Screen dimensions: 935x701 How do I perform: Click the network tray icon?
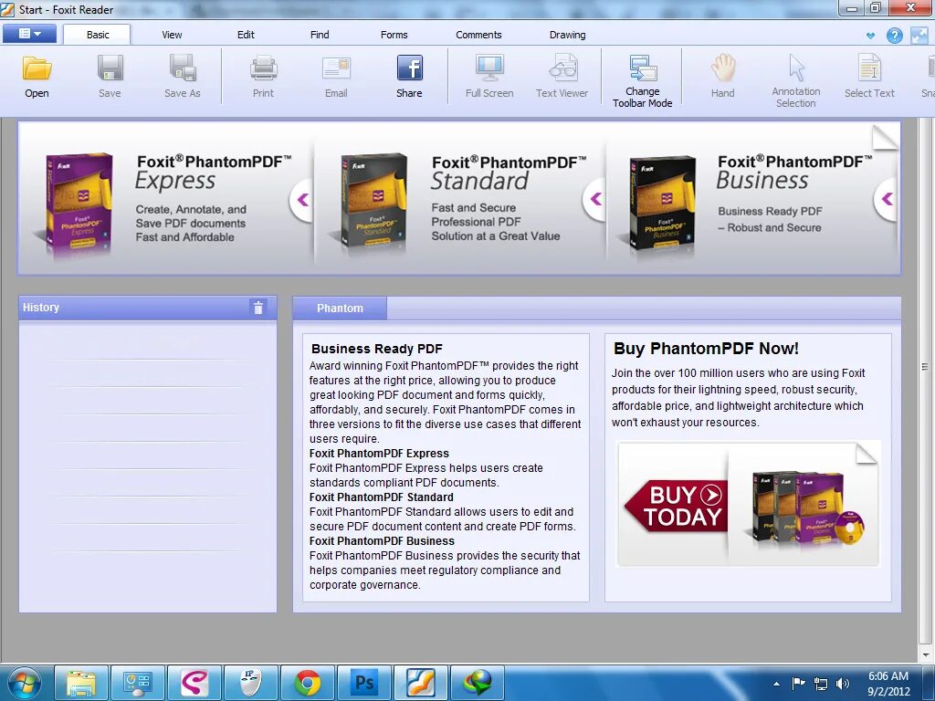(x=821, y=684)
